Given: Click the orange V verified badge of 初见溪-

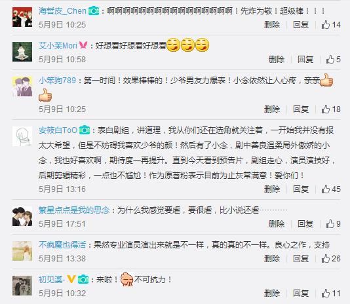Looking at the screenshot, I should 71,279.
